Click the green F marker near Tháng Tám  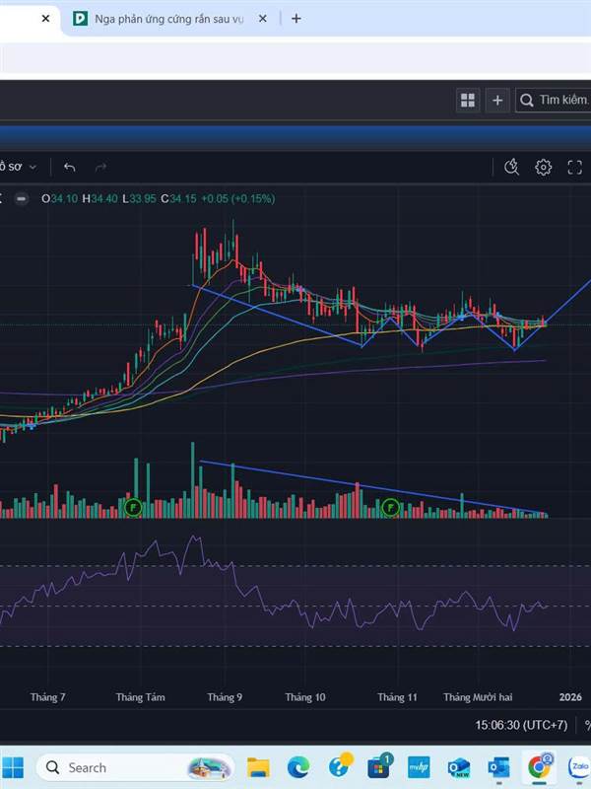pyautogui.click(x=133, y=508)
